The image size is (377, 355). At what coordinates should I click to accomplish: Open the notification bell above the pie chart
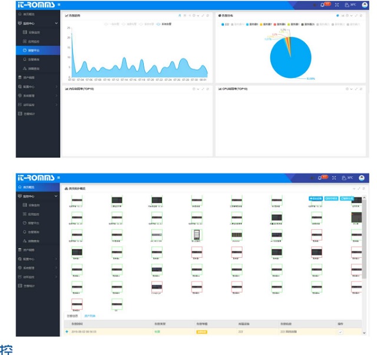tap(322, 5)
